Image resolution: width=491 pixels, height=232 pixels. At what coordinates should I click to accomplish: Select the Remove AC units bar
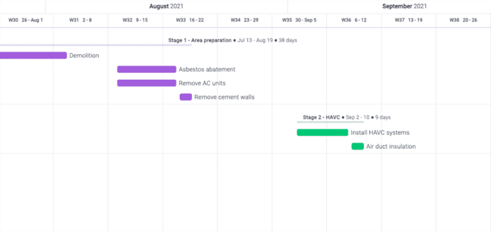coord(146,83)
